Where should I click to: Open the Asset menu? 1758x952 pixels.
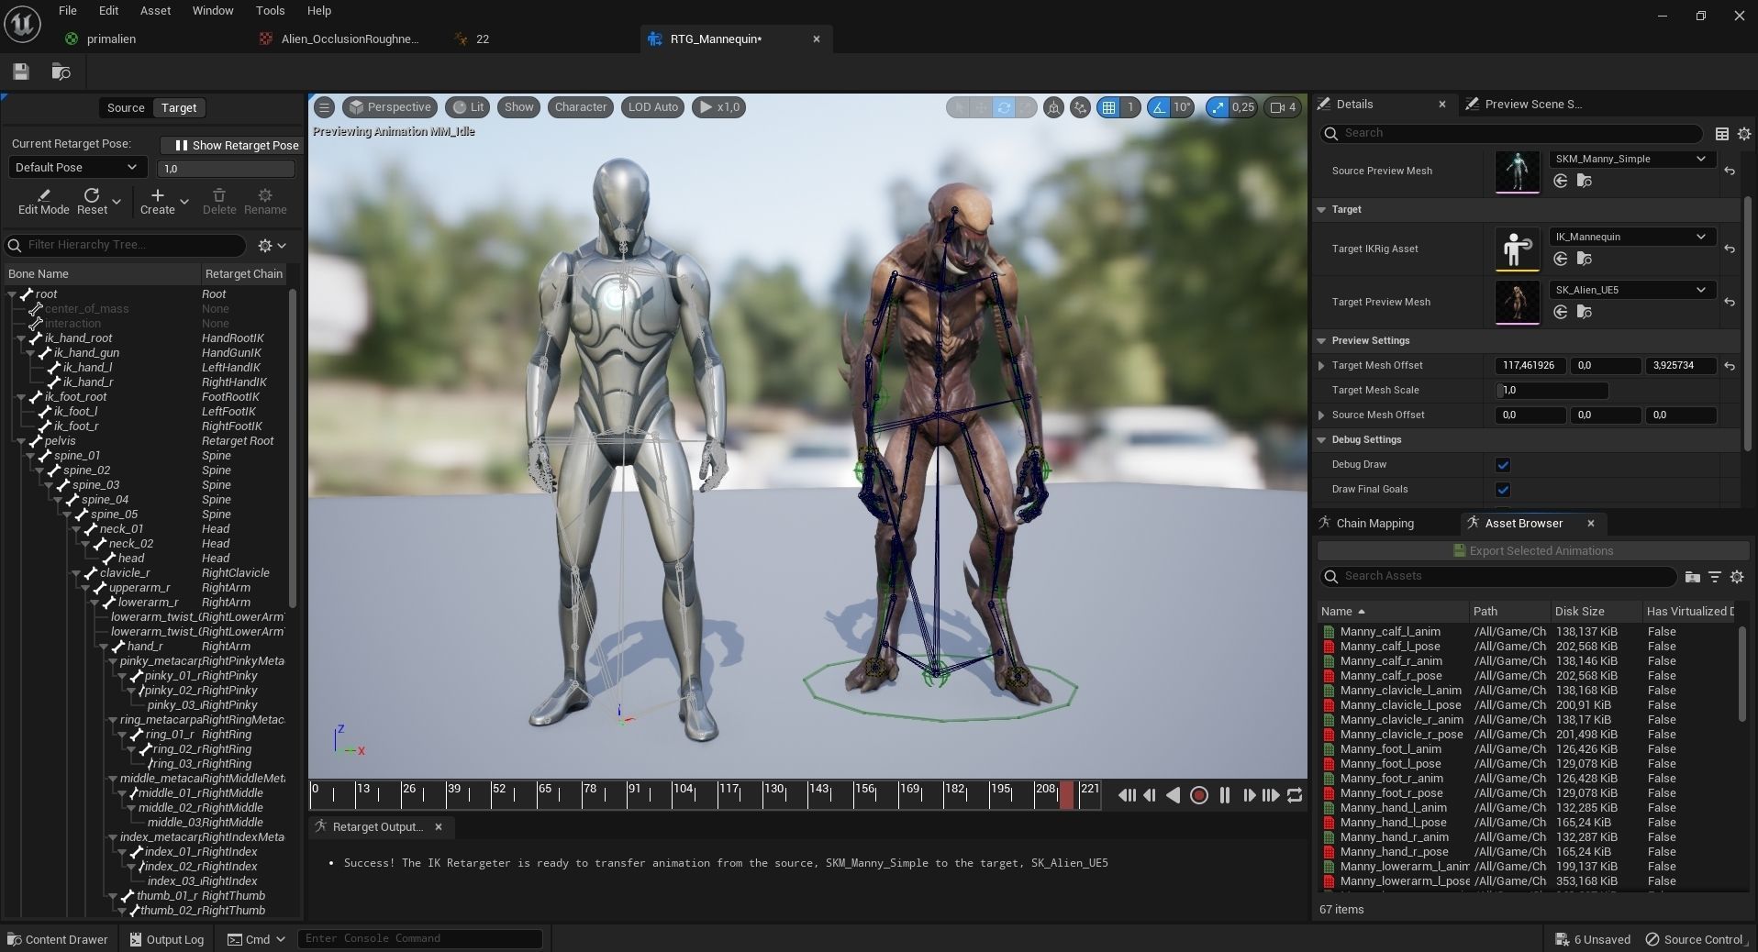pyautogui.click(x=155, y=11)
